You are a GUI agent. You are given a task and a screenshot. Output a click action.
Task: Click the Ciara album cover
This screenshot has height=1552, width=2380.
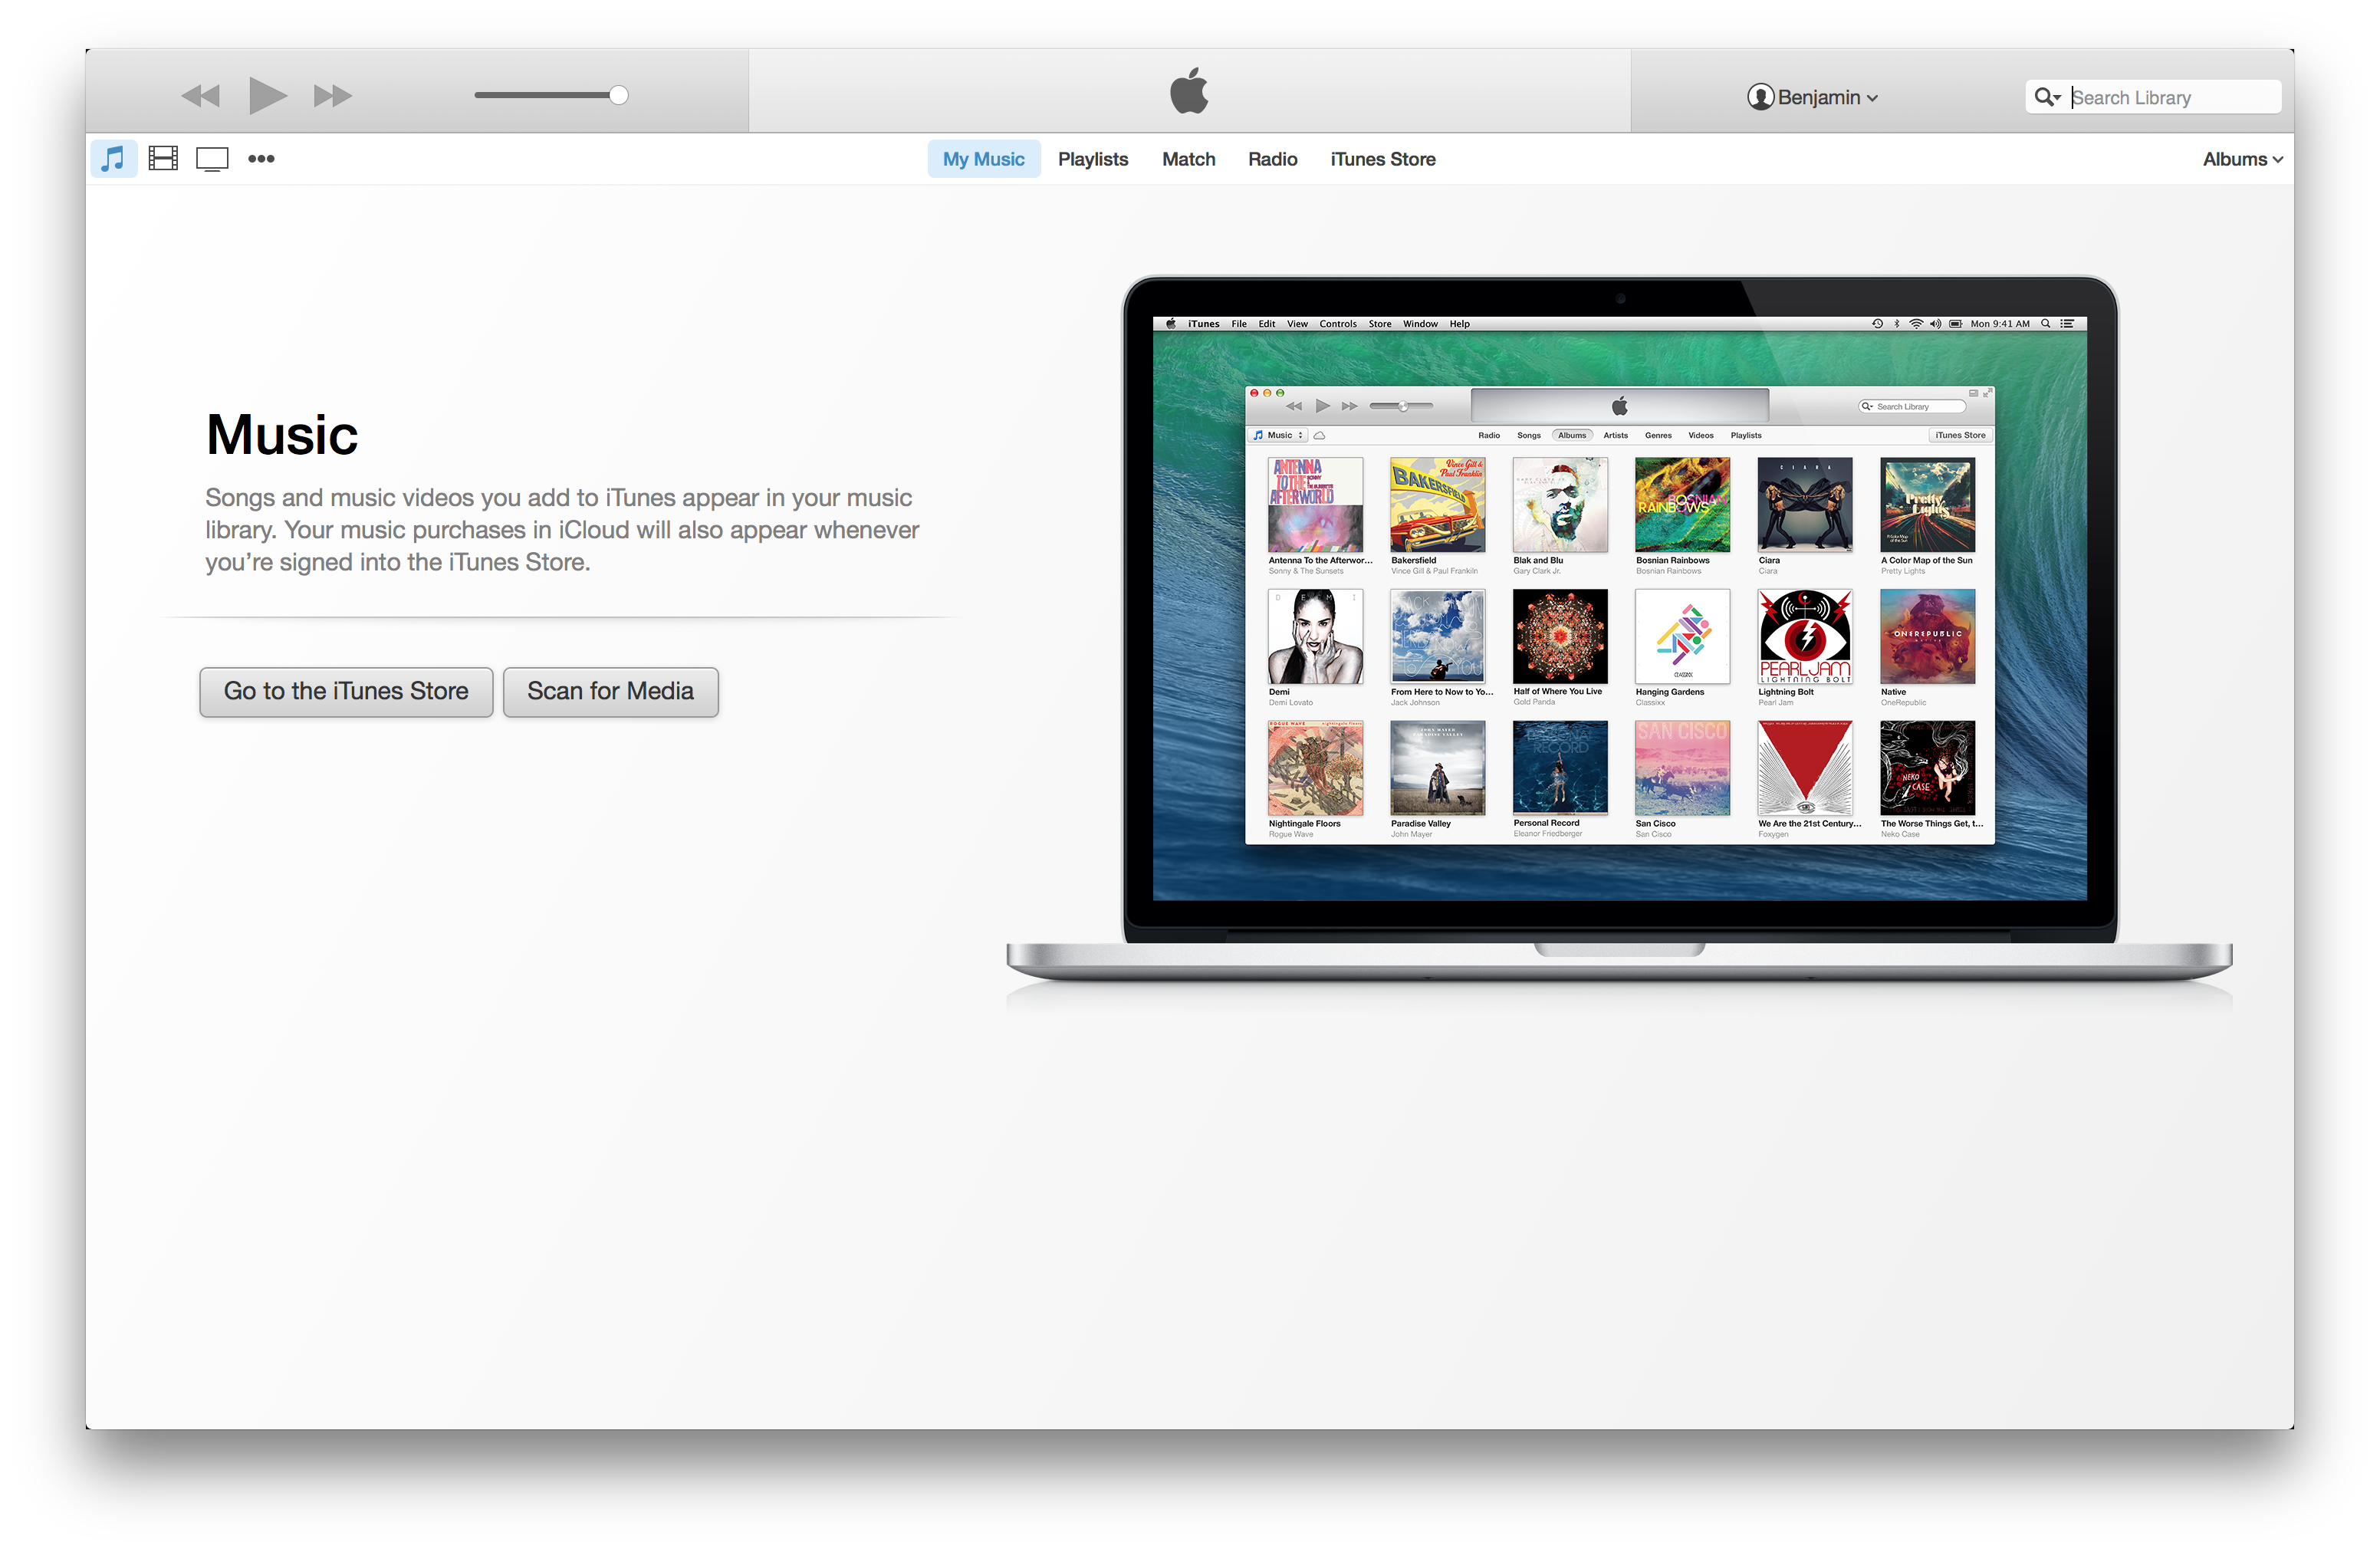[x=1804, y=505]
